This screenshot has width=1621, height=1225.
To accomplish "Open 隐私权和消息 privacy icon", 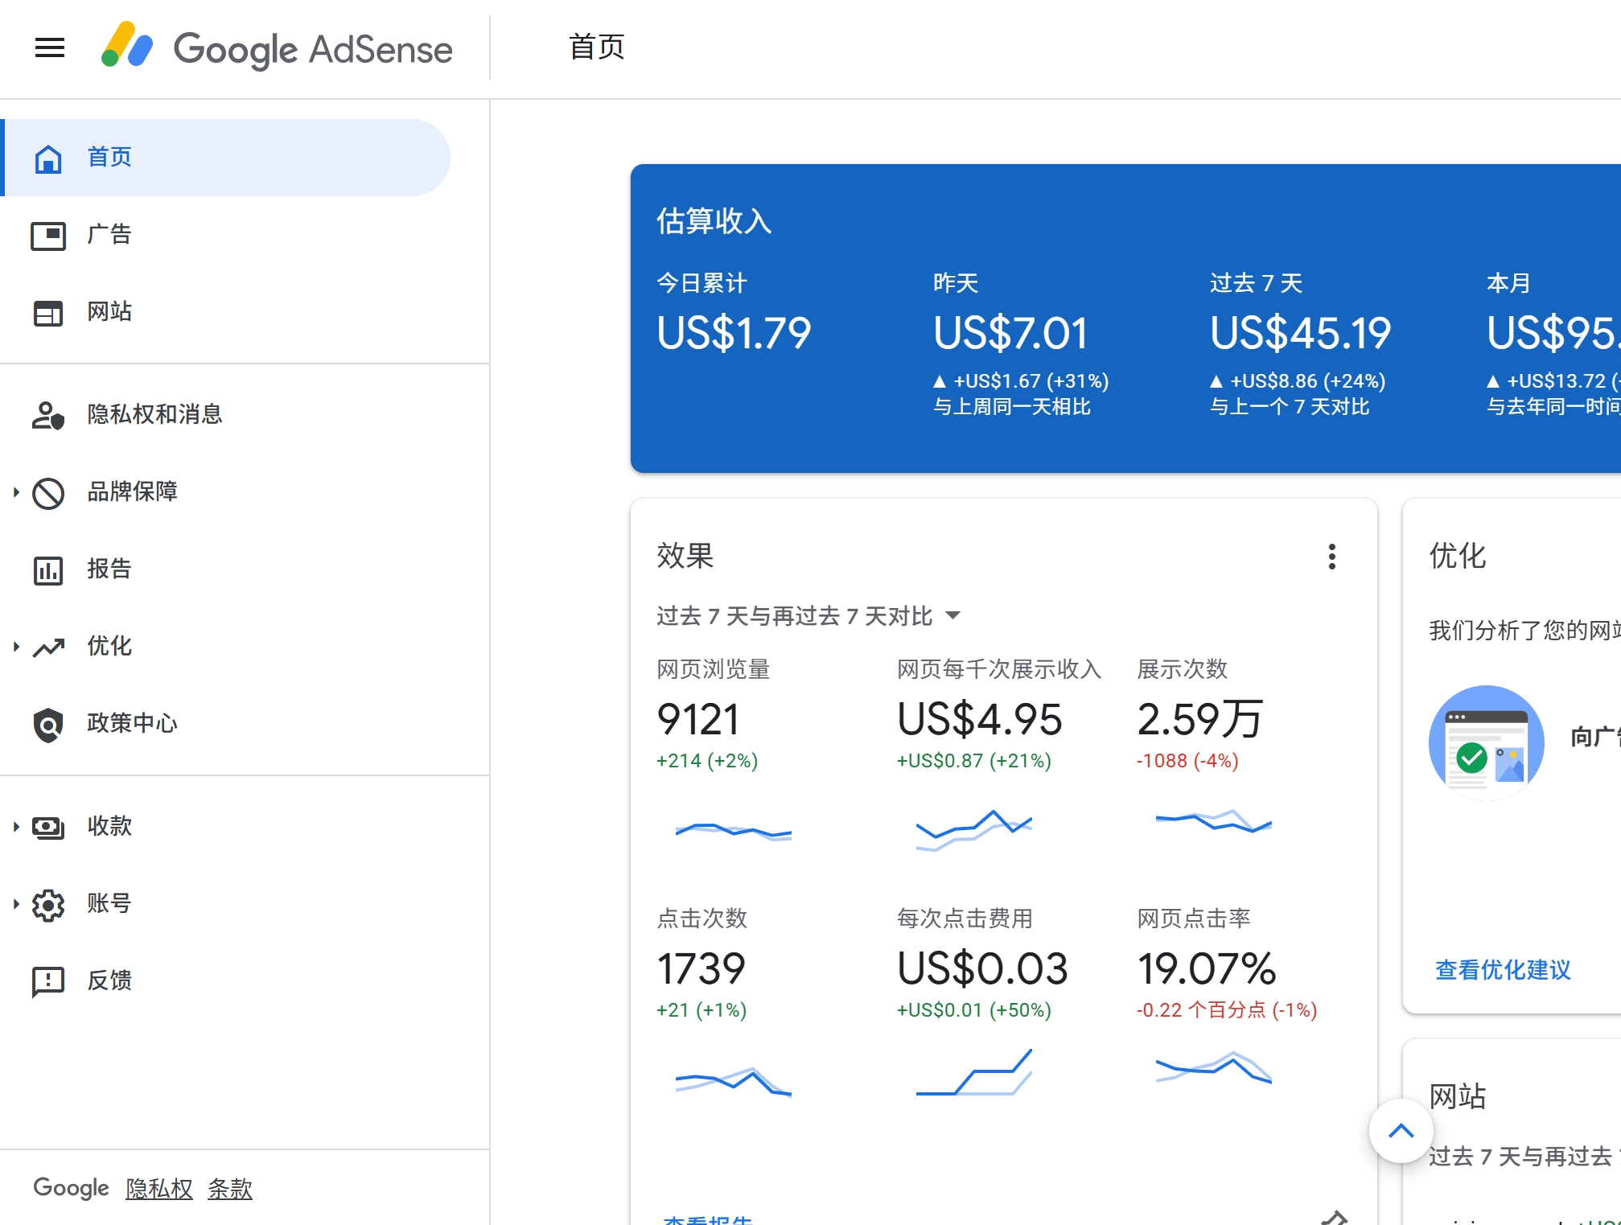I will [48, 415].
